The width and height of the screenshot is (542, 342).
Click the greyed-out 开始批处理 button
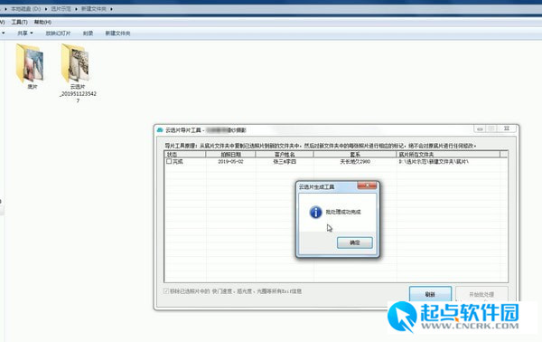tap(481, 294)
